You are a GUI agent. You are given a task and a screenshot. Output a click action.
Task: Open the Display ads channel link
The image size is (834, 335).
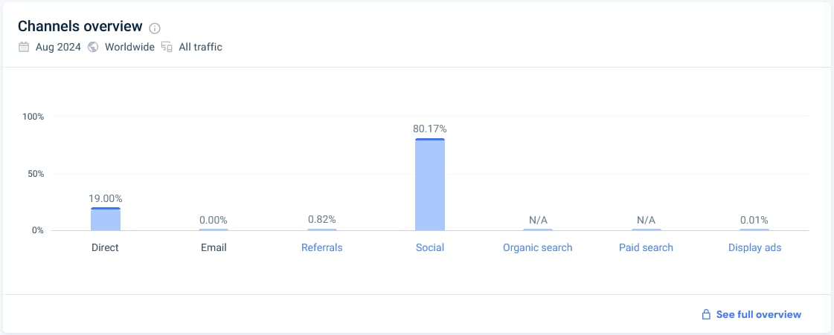click(754, 247)
